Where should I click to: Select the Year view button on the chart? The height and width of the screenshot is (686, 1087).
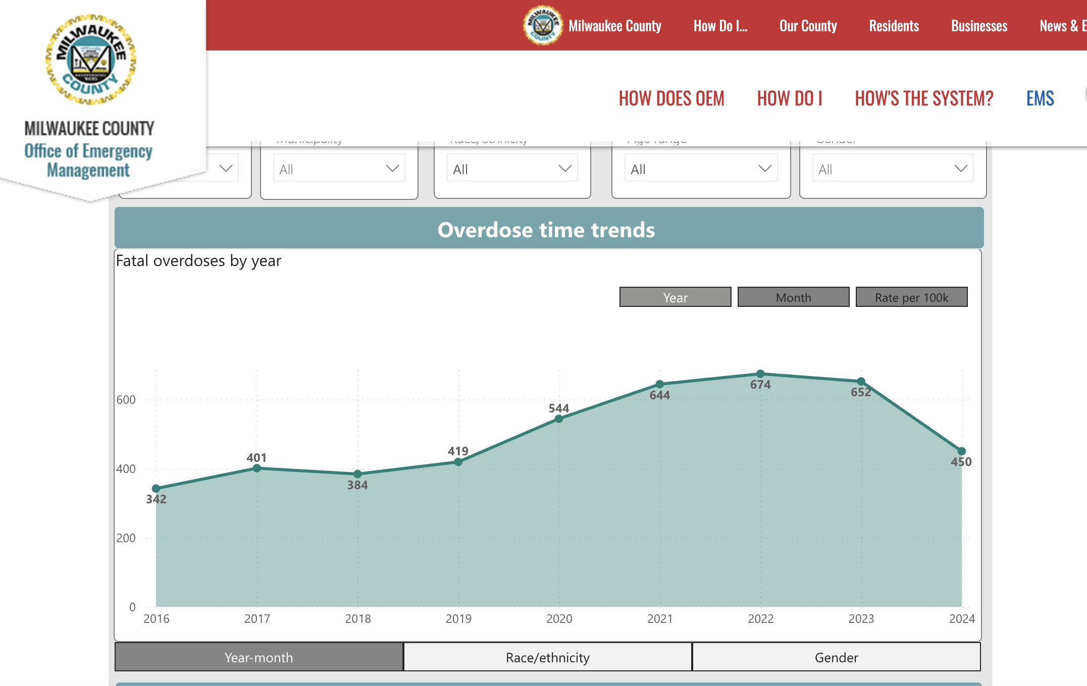tap(675, 297)
